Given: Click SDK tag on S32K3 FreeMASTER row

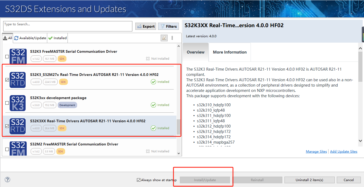Looking at the screenshot, I should click(x=62, y=59).
